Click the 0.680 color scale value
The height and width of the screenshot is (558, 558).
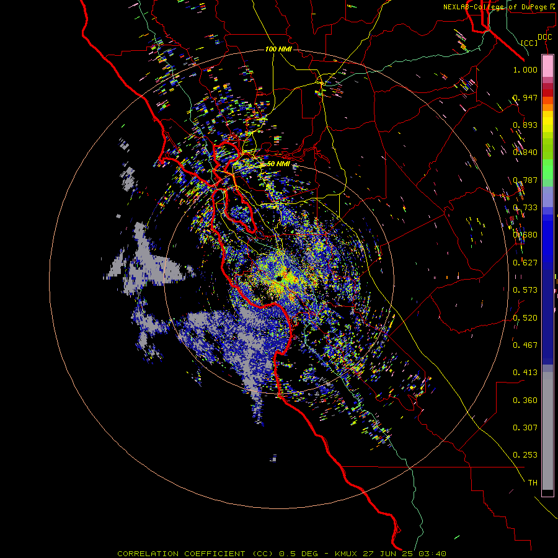(x=525, y=234)
